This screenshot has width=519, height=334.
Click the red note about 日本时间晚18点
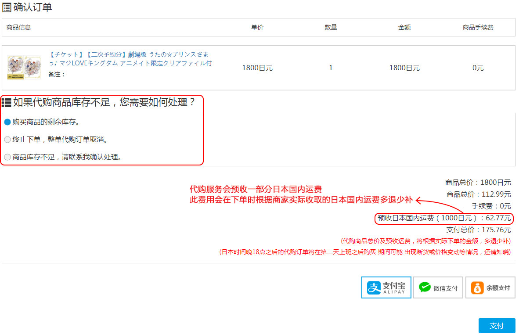click(x=365, y=252)
